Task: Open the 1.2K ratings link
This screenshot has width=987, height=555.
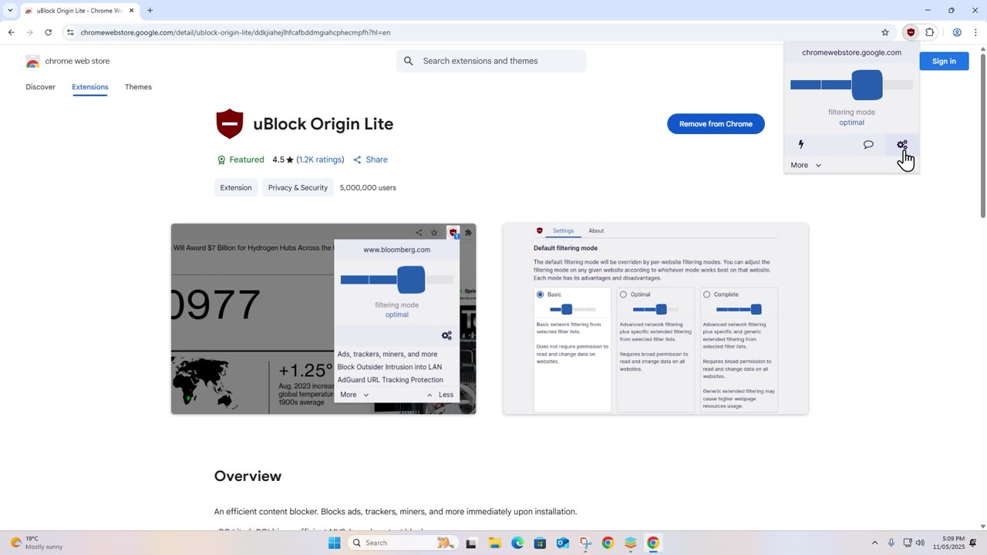Action: pos(320,160)
